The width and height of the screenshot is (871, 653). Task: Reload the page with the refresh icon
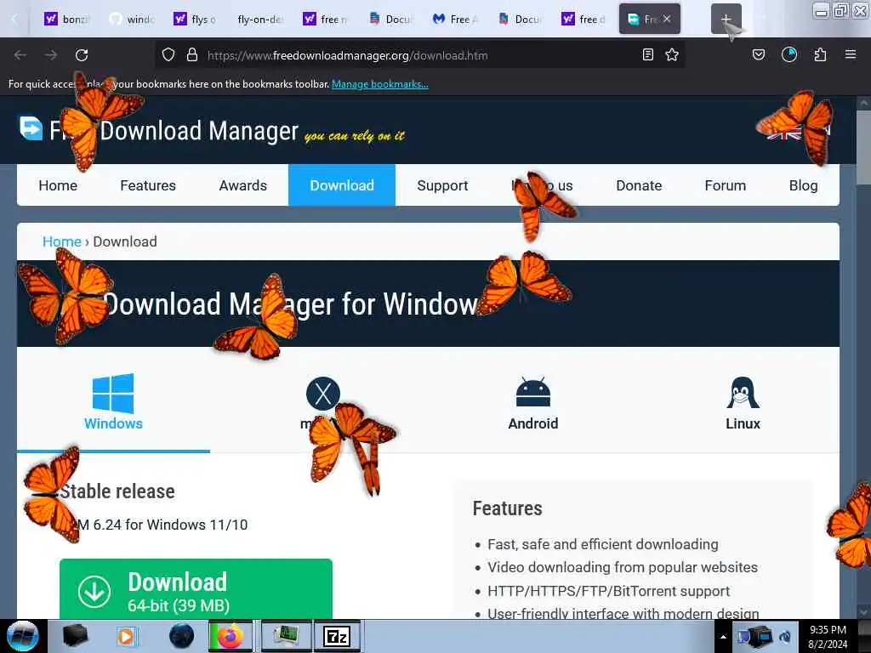tap(82, 55)
